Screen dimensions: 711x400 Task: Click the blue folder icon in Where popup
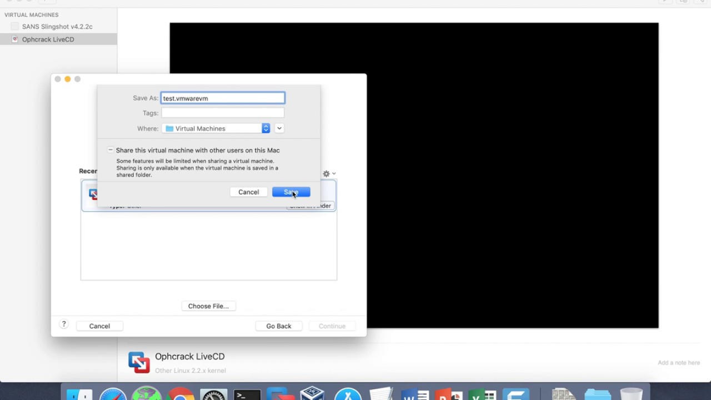pyautogui.click(x=169, y=128)
